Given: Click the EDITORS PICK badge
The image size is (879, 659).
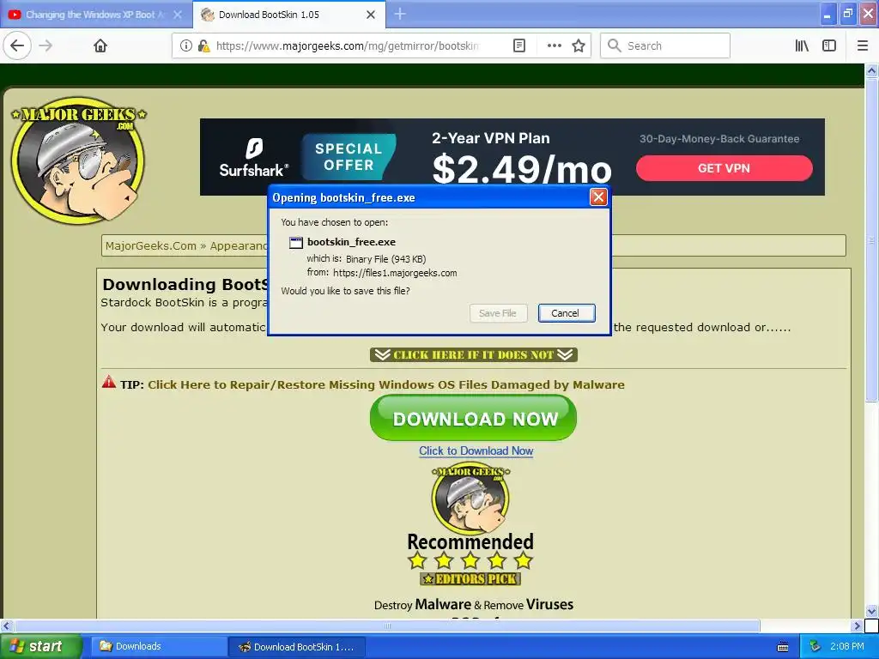Looking at the screenshot, I should tap(470, 579).
